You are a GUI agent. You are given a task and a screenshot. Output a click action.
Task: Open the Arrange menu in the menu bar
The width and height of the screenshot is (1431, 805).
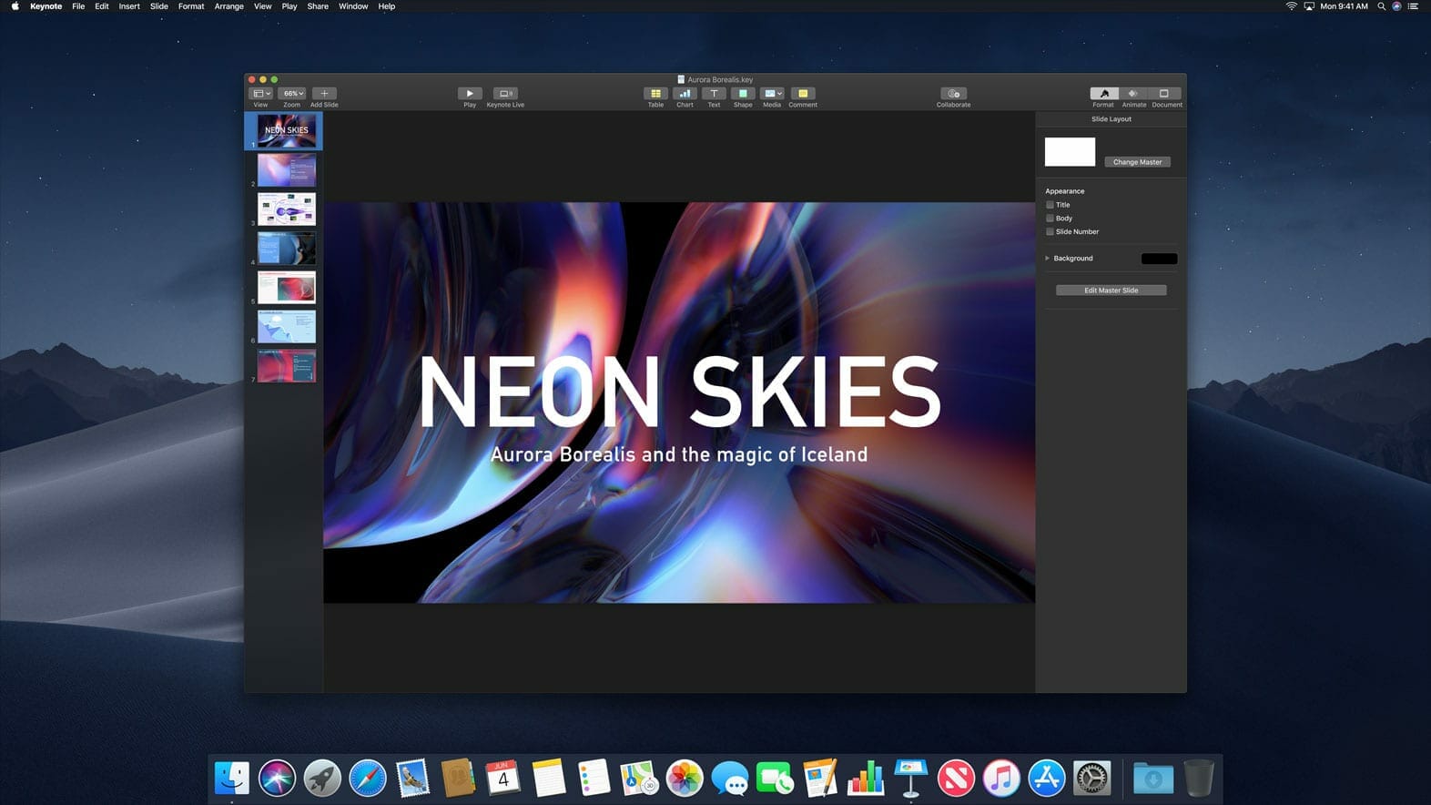coord(228,6)
